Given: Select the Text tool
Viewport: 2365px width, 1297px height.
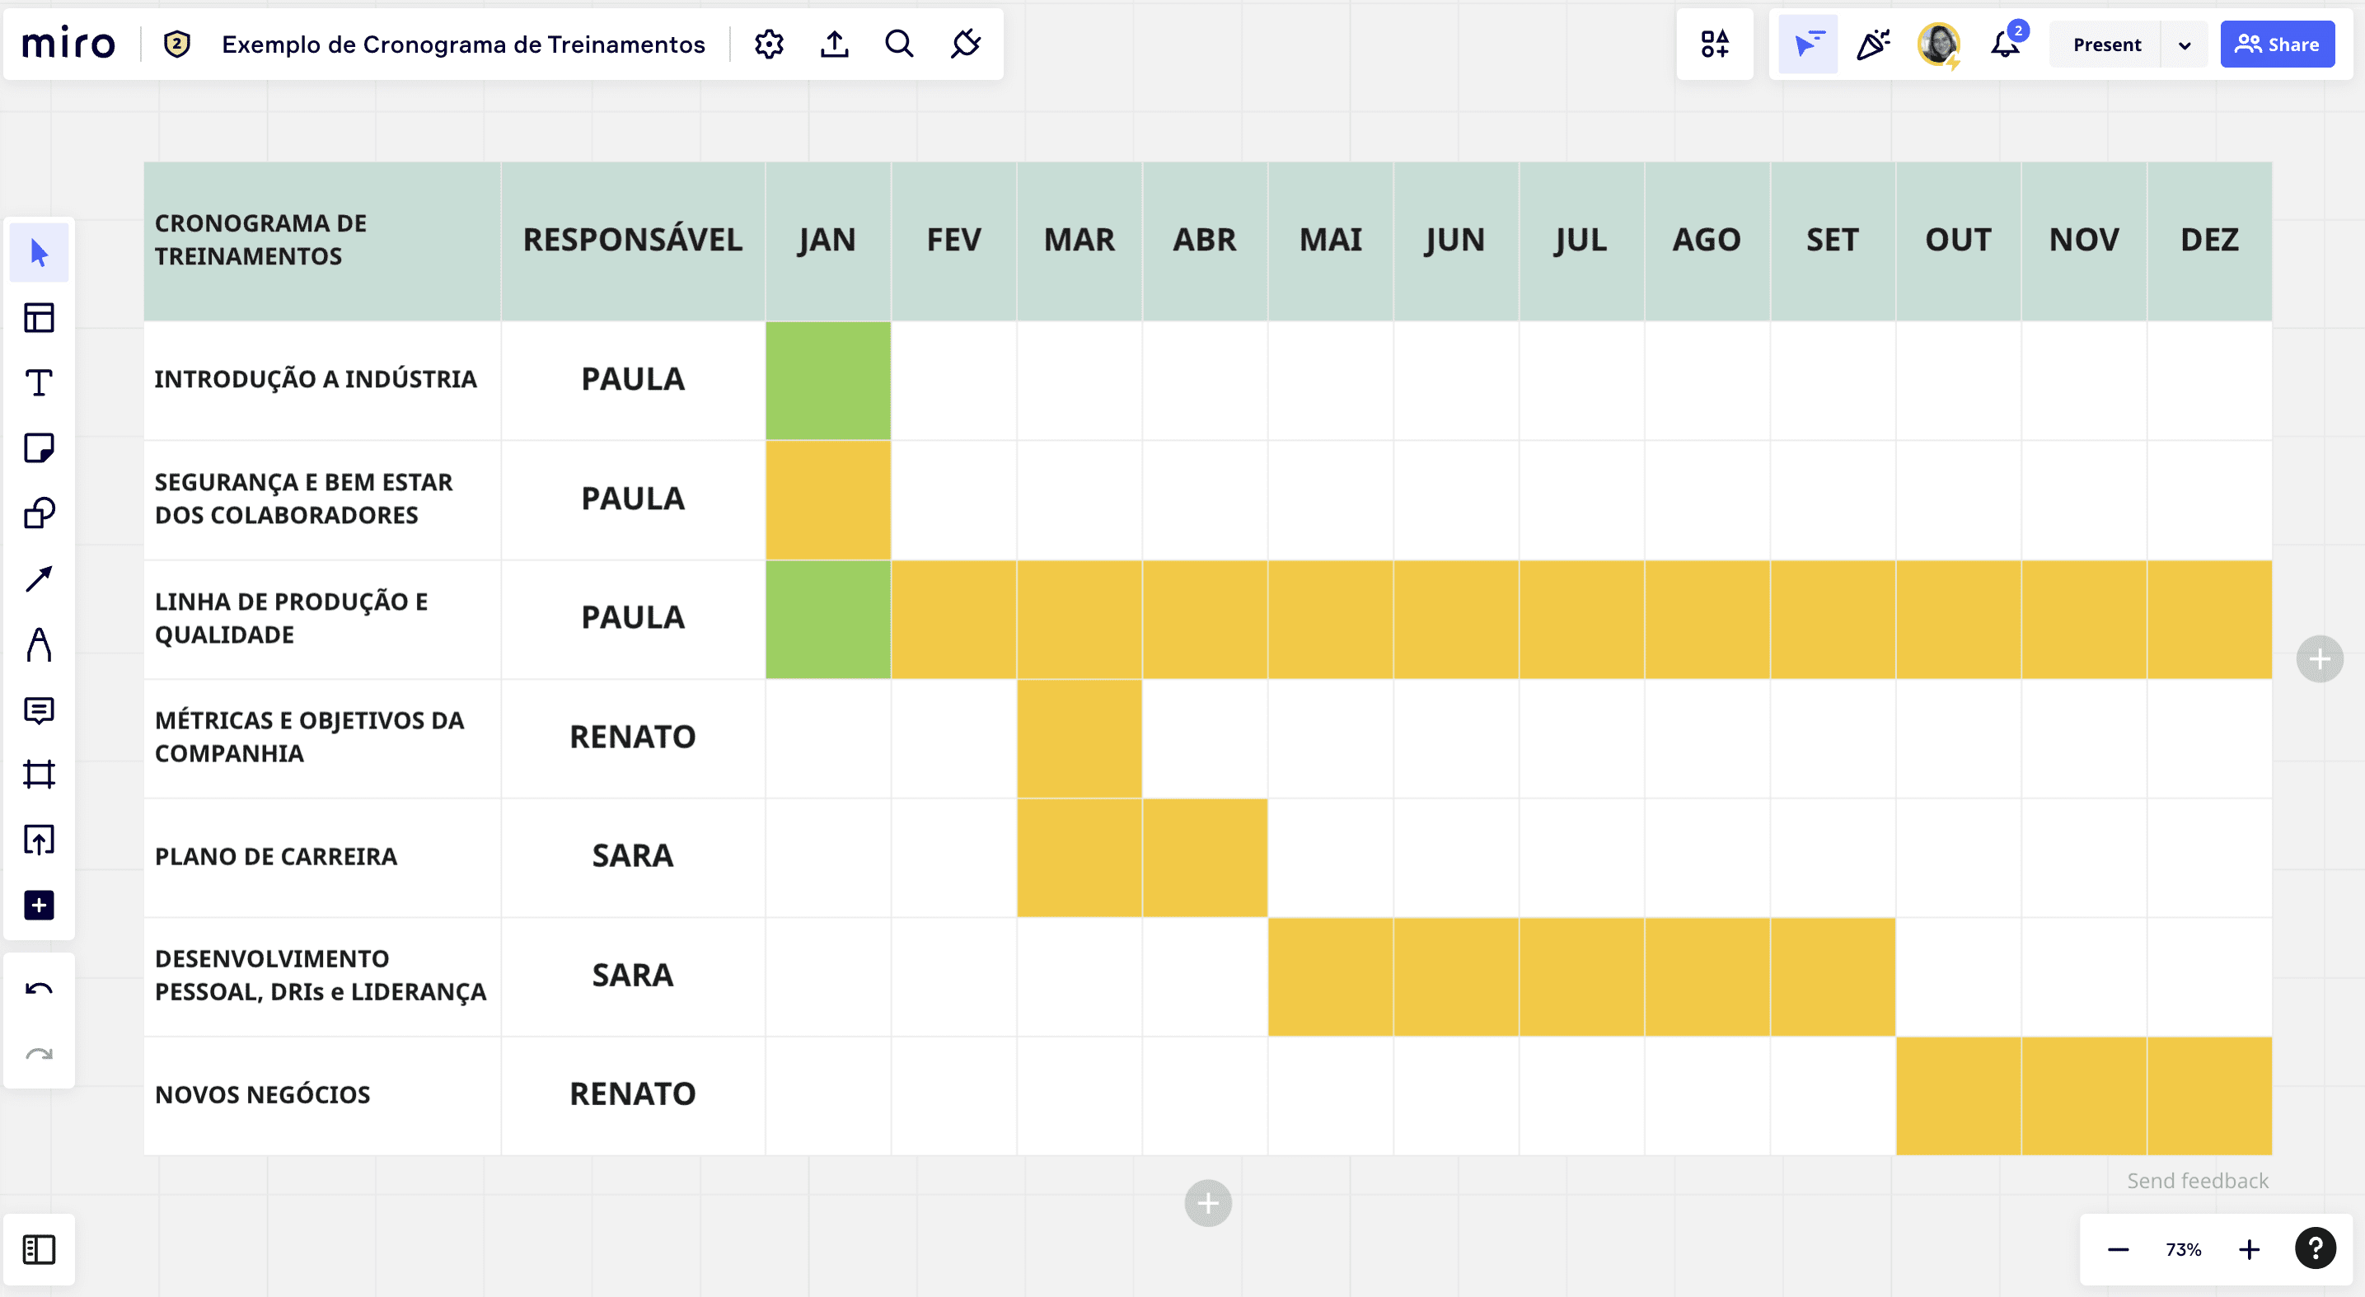Looking at the screenshot, I should coord(39,383).
